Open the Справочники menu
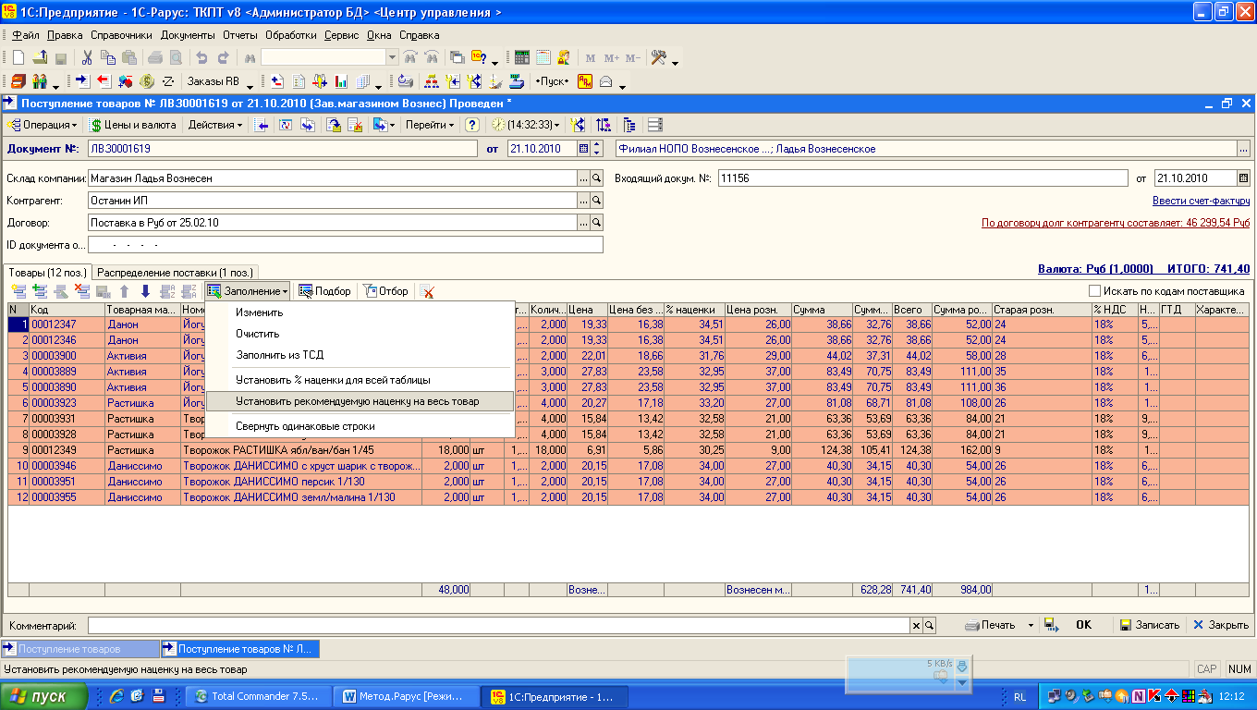The height and width of the screenshot is (710, 1257). tap(121, 35)
